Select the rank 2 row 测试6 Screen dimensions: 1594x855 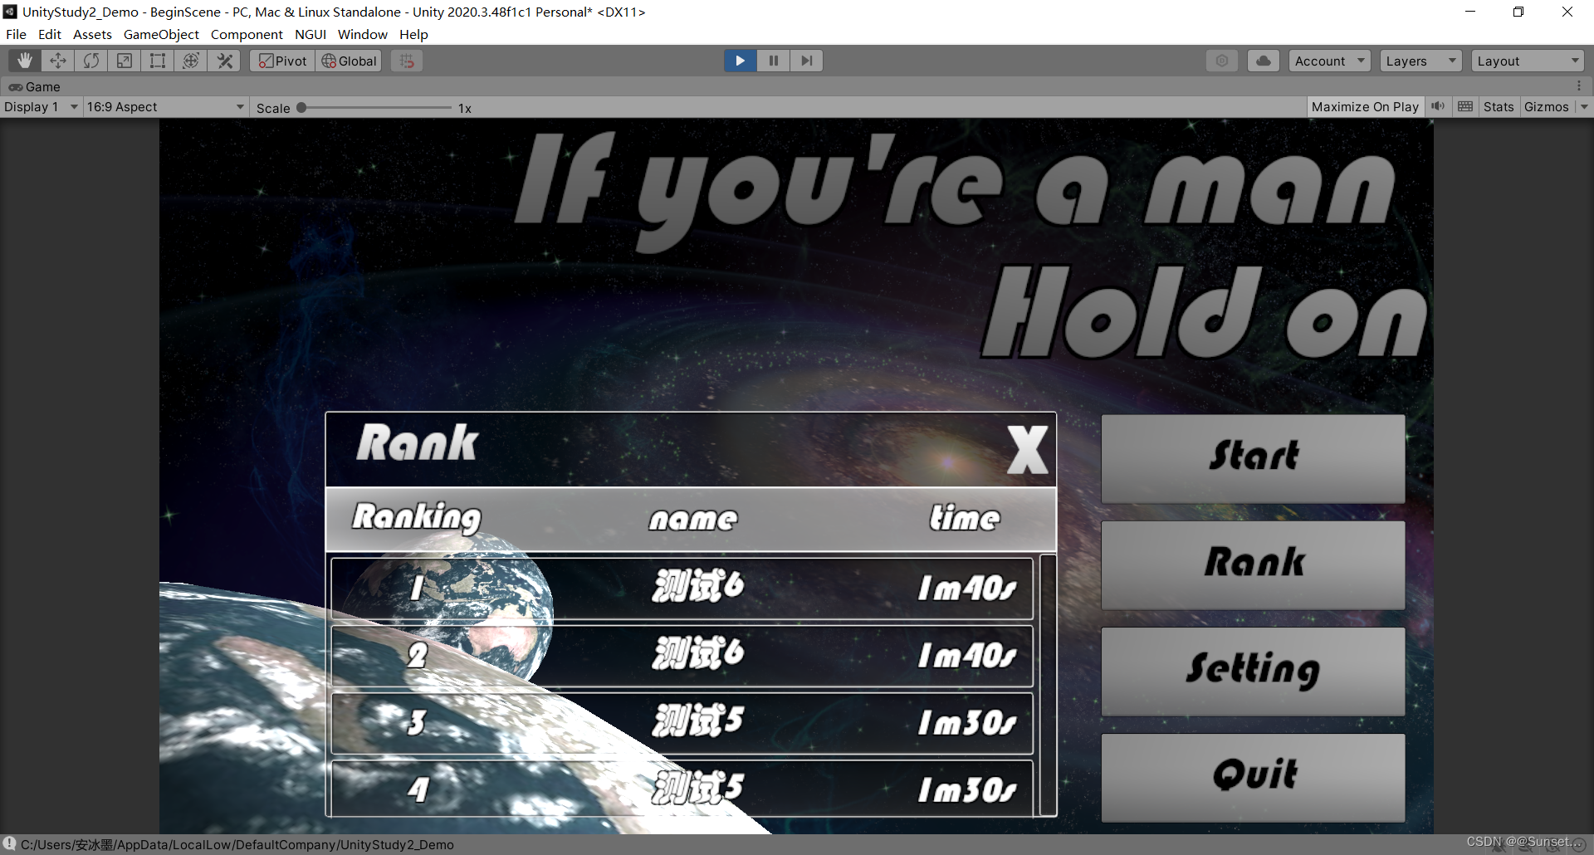[x=682, y=656]
